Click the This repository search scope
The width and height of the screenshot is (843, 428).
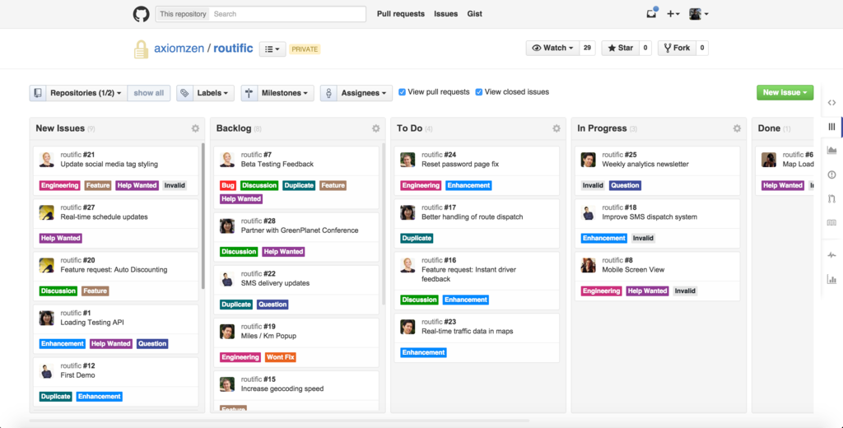[183, 14]
